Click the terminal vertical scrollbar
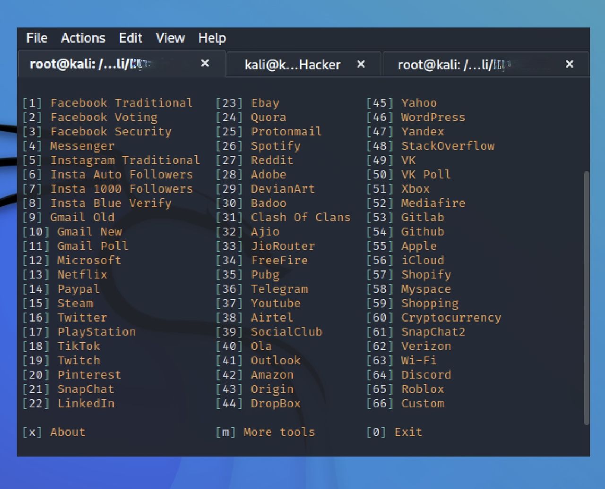 point(587,297)
